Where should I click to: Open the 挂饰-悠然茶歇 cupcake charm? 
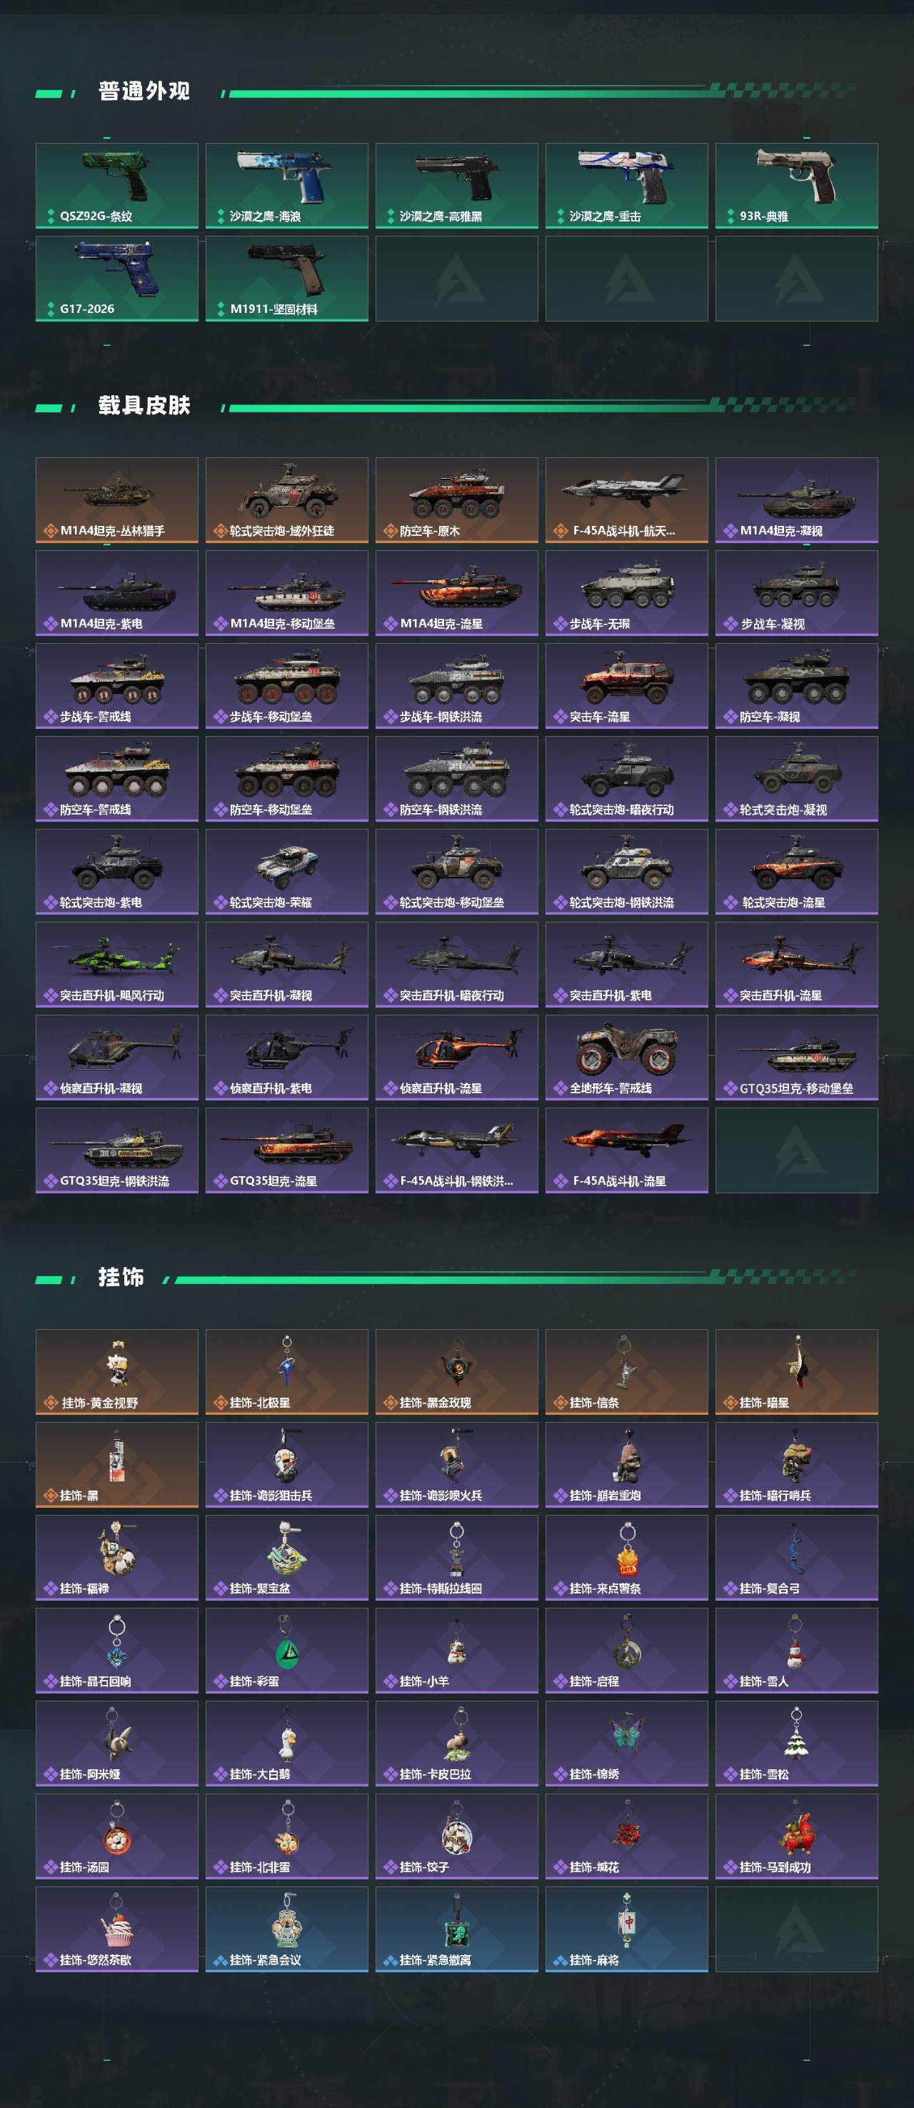117,1929
